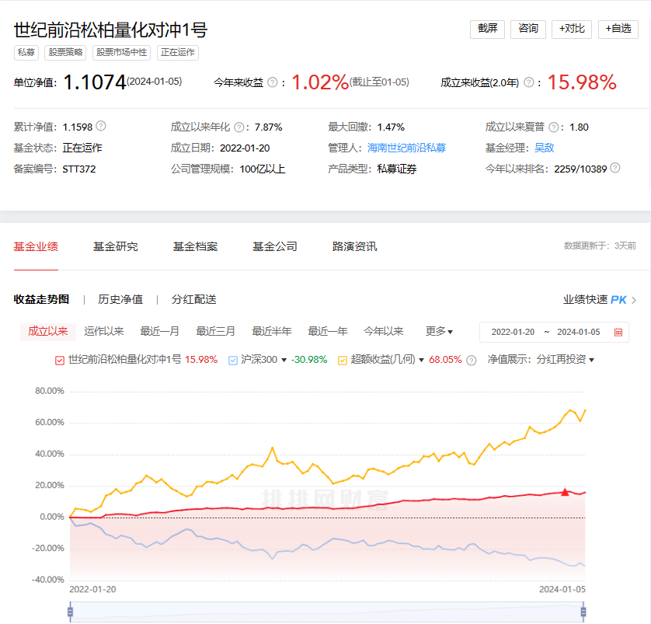Select the 今年以来 period
This screenshot has width=651, height=624.
pos(384,331)
